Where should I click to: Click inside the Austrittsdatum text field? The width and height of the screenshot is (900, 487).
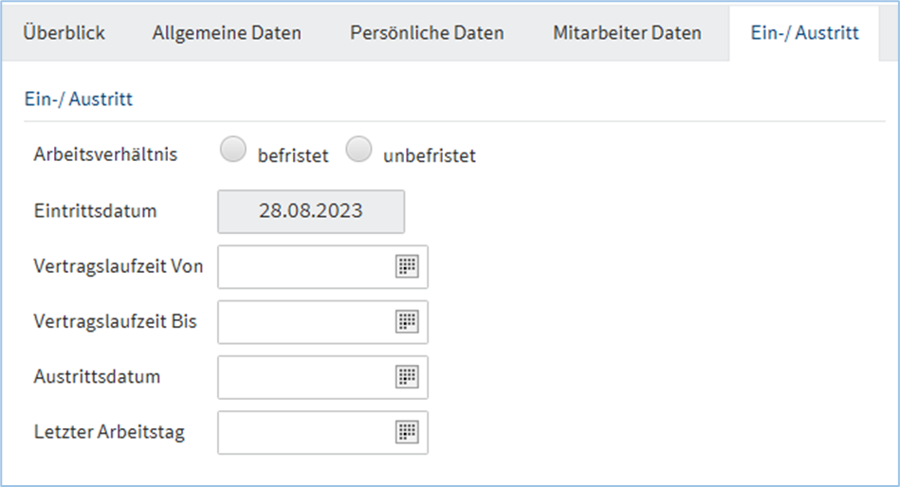[x=304, y=377]
